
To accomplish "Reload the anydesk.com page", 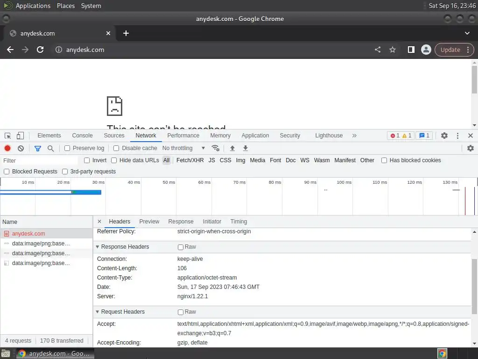I will point(40,50).
